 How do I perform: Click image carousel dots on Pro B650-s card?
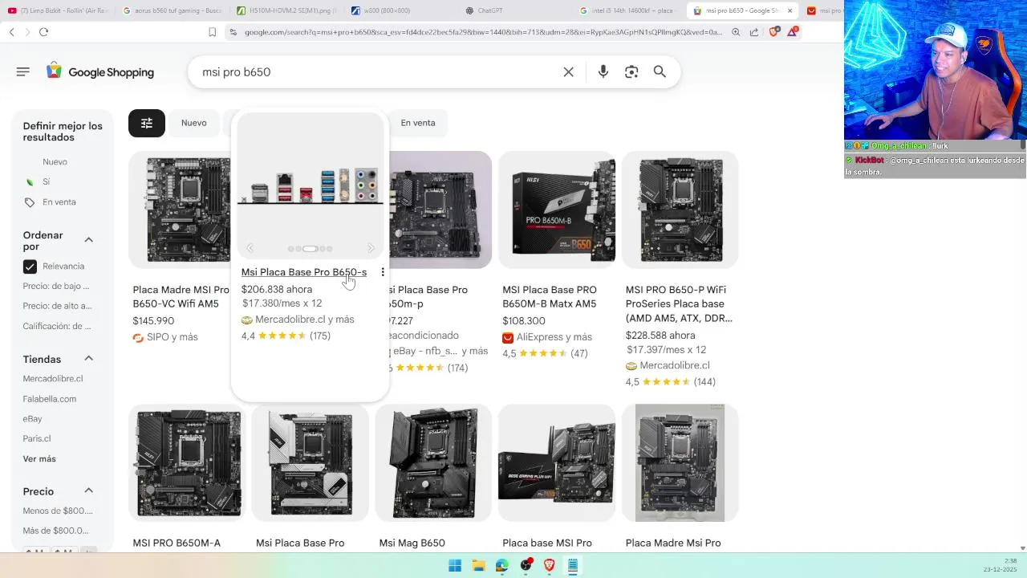310,249
